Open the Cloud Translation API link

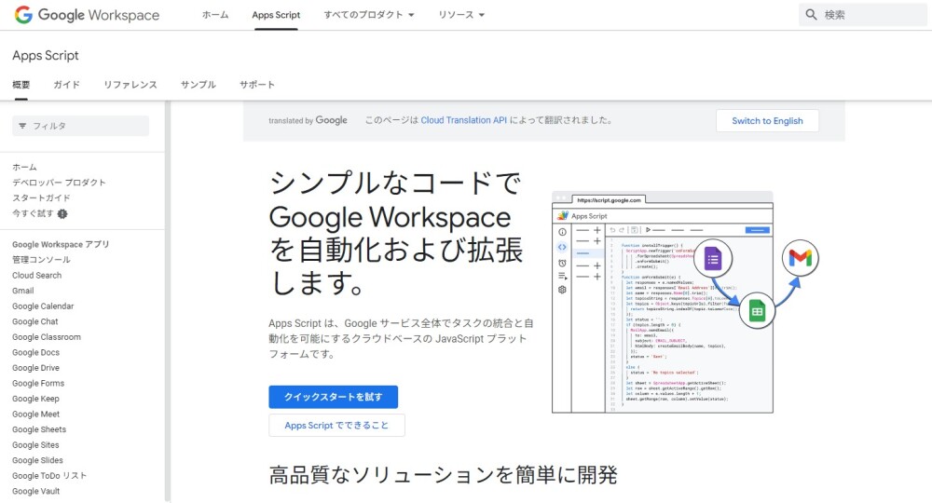pos(463,120)
